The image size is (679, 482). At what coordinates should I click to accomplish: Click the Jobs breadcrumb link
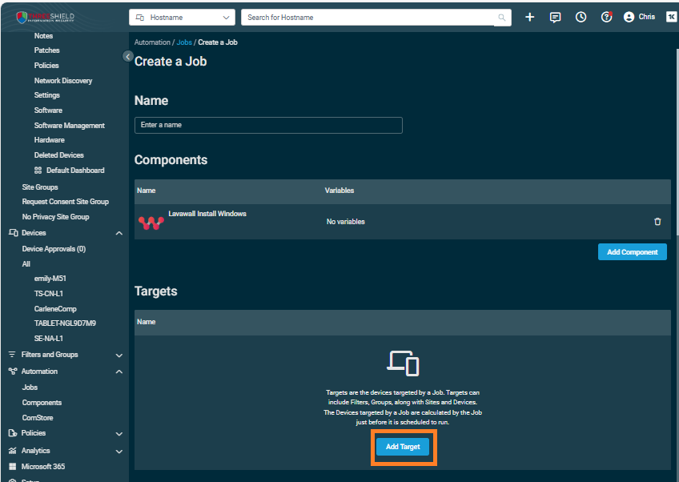point(183,42)
